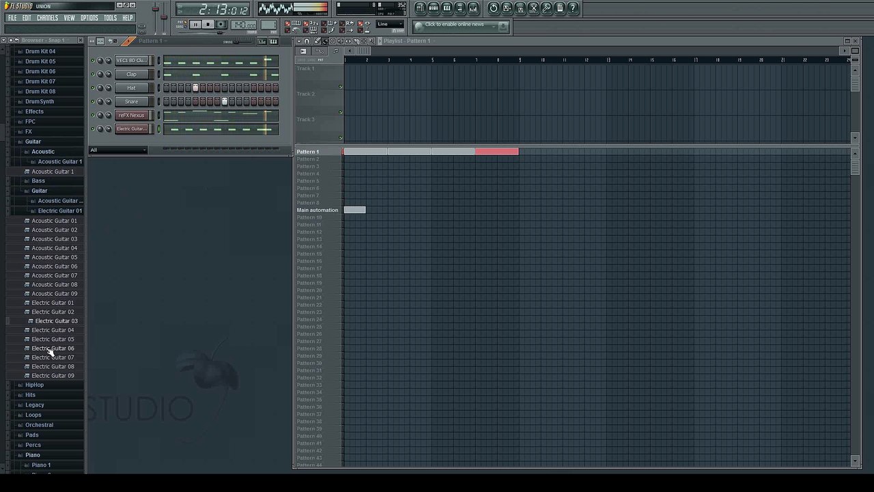This screenshot has width=874, height=492.
Task: Click the pause playback button
Action: click(x=195, y=25)
